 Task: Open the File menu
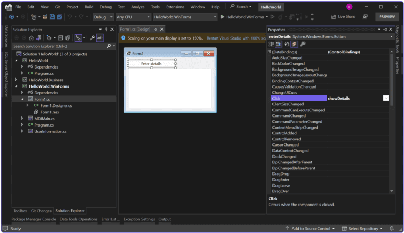(x=18, y=7)
